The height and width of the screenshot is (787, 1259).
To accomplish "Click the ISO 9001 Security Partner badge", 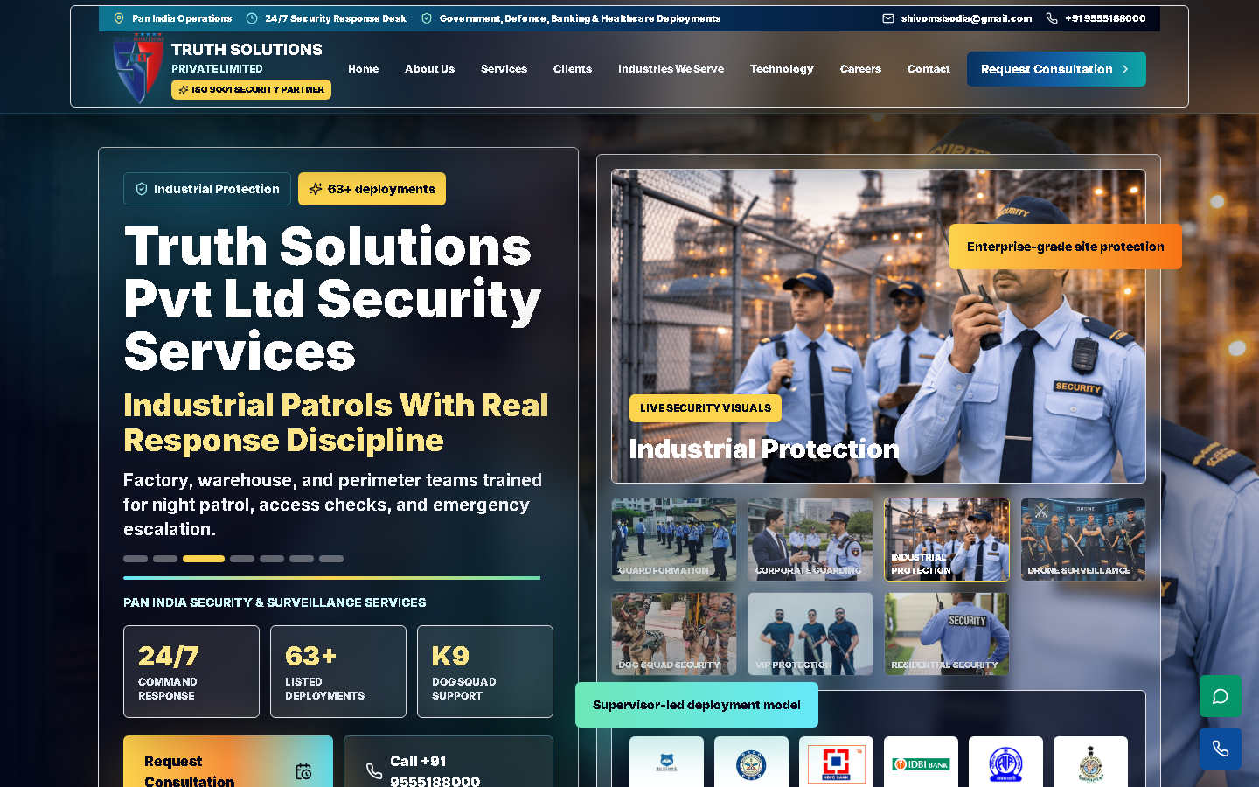I will [x=251, y=89].
